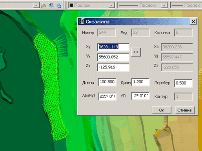This screenshot has height=151, width=202.
Task: Cancel the dialog with Отмена button
Action: click(x=184, y=110)
